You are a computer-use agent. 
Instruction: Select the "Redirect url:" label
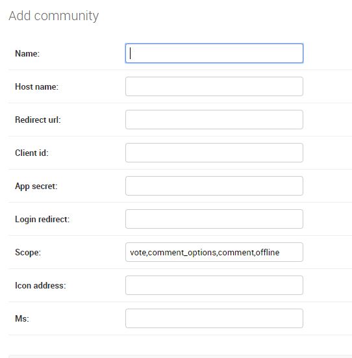click(38, 120)
